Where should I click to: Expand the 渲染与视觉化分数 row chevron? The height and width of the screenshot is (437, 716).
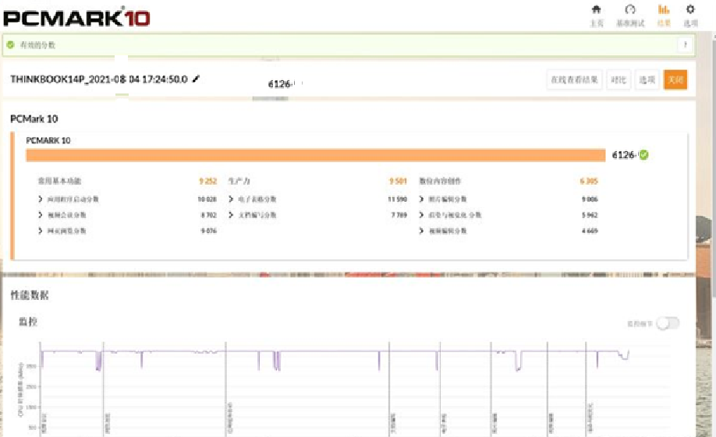click(x=421, y=215)
